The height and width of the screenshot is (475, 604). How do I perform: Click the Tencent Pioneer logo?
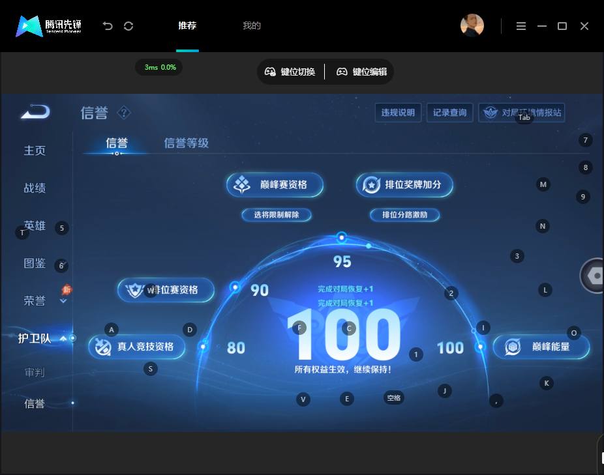coord(48,26)
